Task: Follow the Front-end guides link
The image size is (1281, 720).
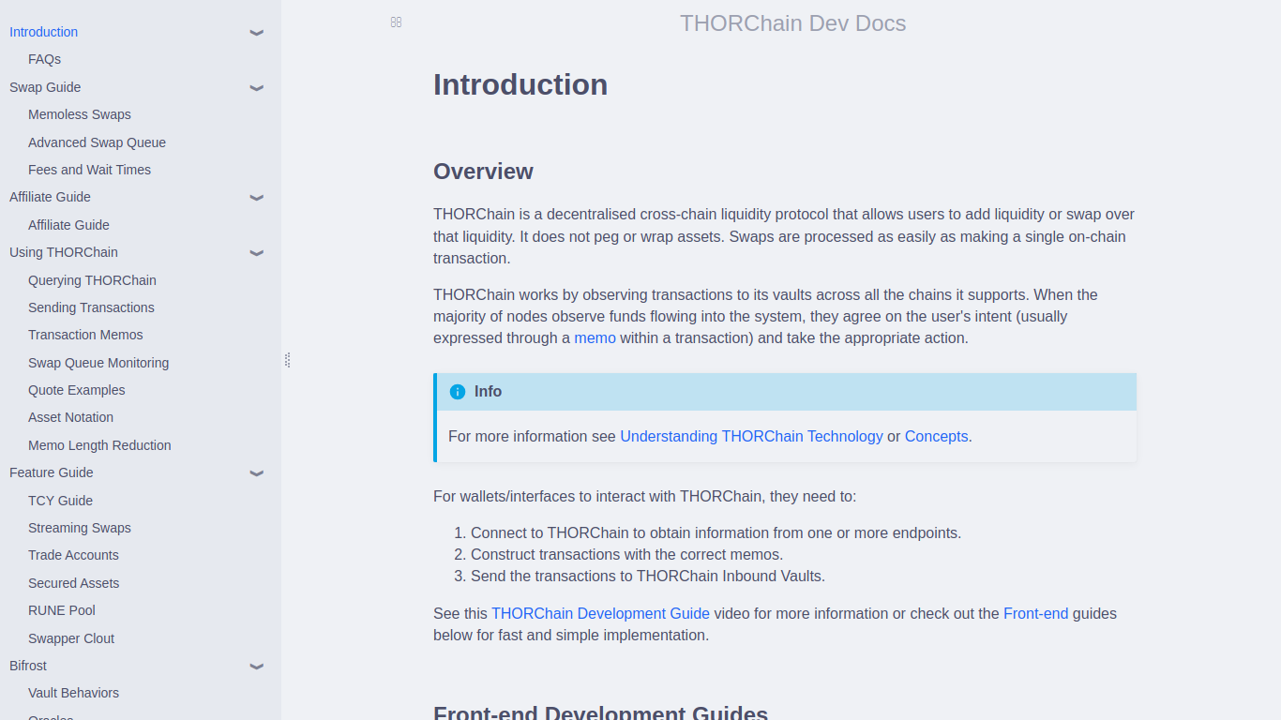Action: [1035, 613]
